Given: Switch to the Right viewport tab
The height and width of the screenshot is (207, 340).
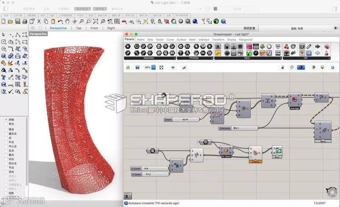Looking at the screenshot, I should 111,28.
